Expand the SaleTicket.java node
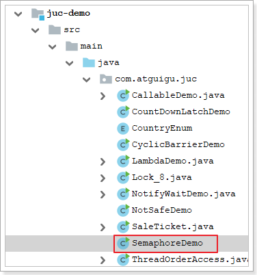The image size is (257, 275). point(103,227)
